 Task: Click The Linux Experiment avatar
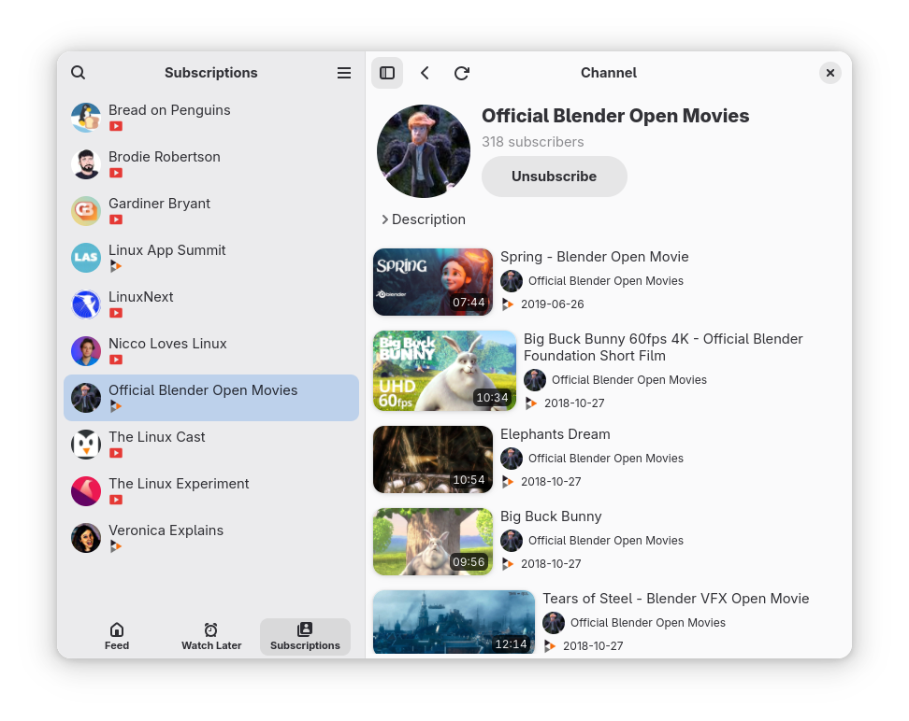point(86,491)
